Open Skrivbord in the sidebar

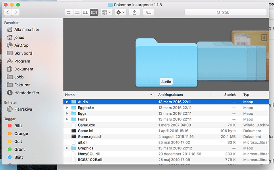pyautogui.click(x=19, y=53)
